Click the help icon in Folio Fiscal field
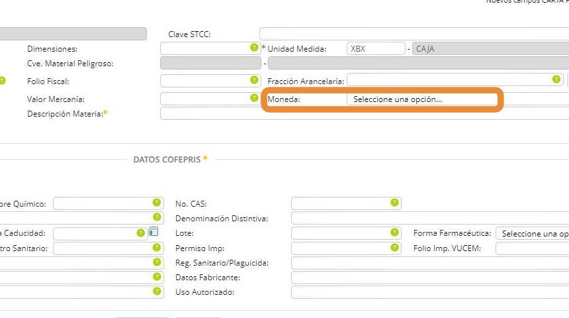Viewport: 569px width, 318px height. pyautogui.click(x=254, y=80)
